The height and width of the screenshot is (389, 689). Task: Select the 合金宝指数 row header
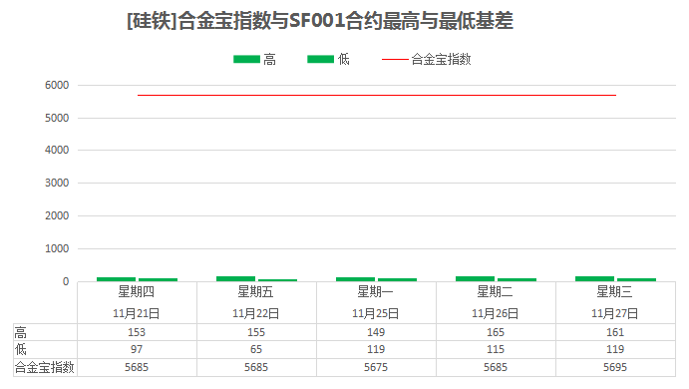pyautogui.click(x=44, y=367)
